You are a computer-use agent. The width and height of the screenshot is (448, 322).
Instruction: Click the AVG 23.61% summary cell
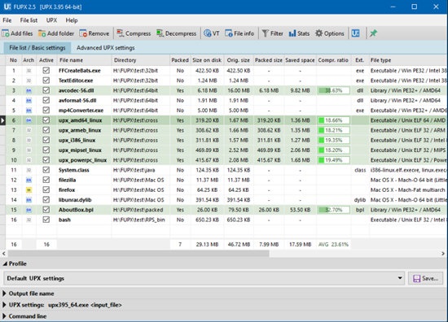coord(333,245)
